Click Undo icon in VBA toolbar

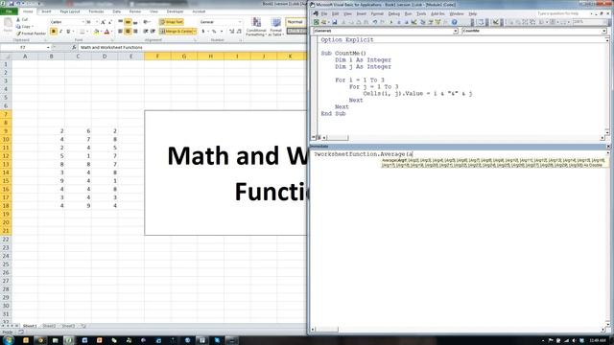point(375,22)
